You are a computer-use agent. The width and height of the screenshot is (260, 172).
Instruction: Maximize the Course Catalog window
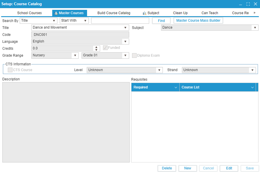click(x=248, y=4)
